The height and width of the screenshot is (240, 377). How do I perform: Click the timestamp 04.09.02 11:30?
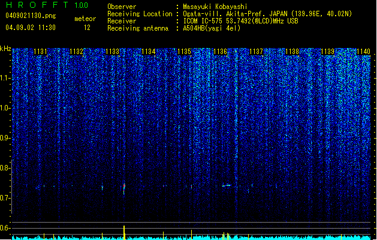[x=31, y=28]
